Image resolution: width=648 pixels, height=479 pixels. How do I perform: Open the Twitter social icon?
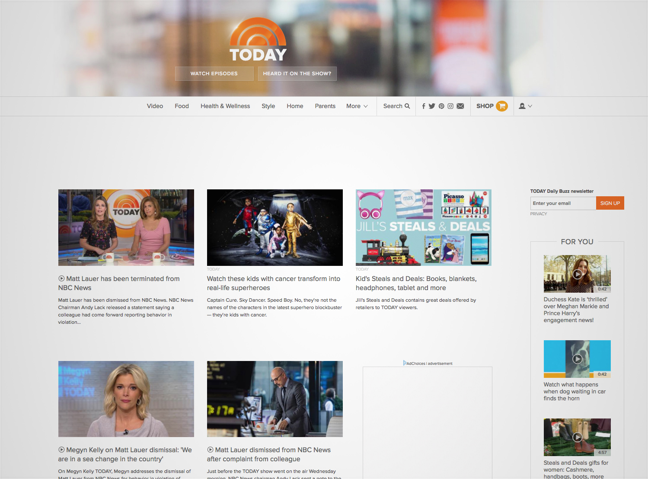432,106
